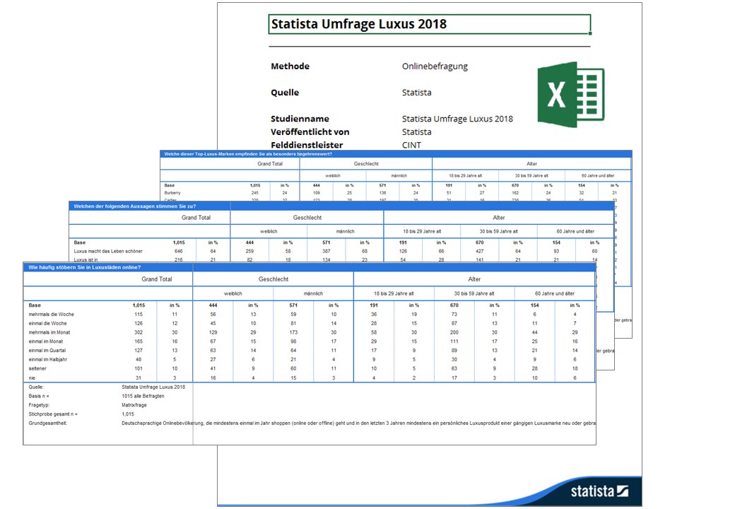
Task: Click the 'Felddienstleister' label
Action: coord(307,145)
